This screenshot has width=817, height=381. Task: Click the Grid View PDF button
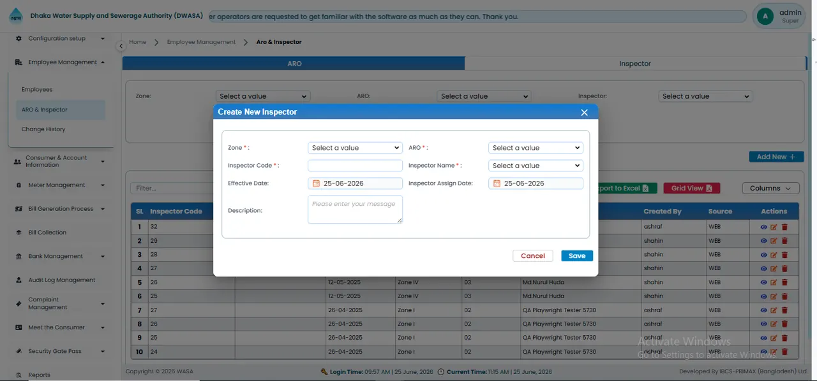692,188
